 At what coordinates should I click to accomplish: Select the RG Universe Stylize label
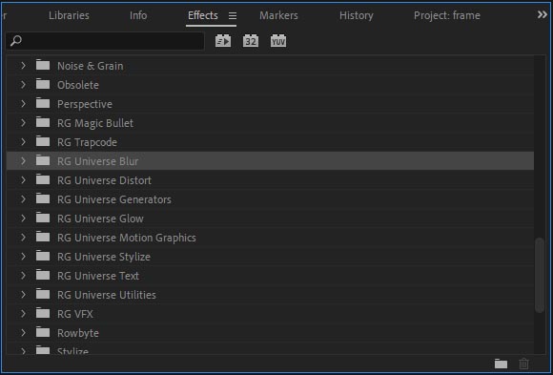point(104,257)
